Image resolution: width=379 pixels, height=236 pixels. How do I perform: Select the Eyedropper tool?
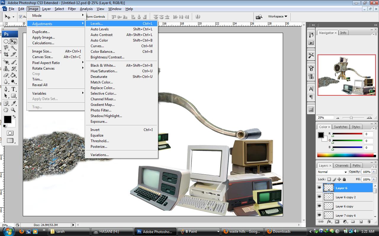click(x=13, y=104)
